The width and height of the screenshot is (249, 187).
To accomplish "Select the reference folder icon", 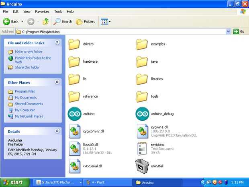I will (74, 97).
